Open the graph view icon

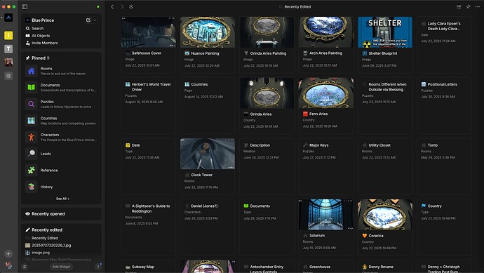pos(131,6)
